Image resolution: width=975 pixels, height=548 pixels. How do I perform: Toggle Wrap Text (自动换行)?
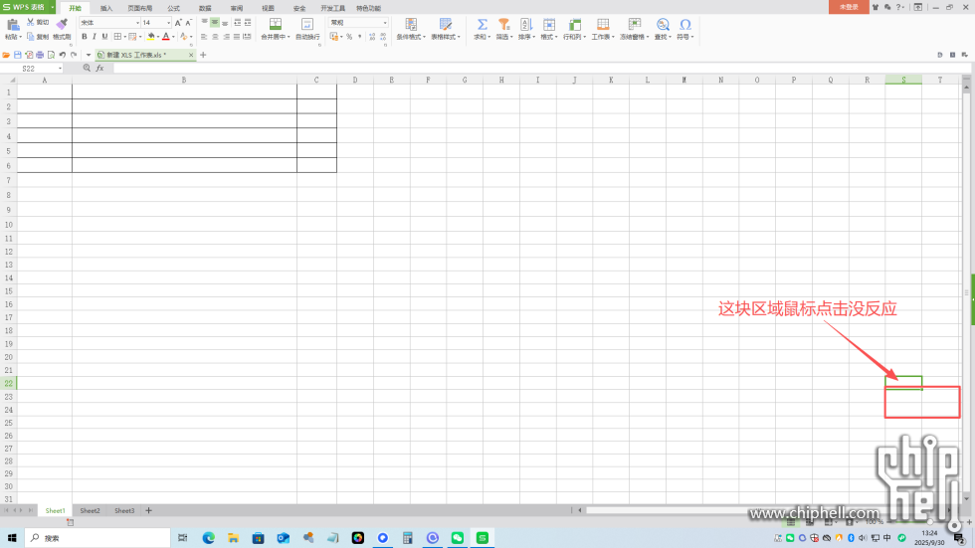tap(307, 24)
